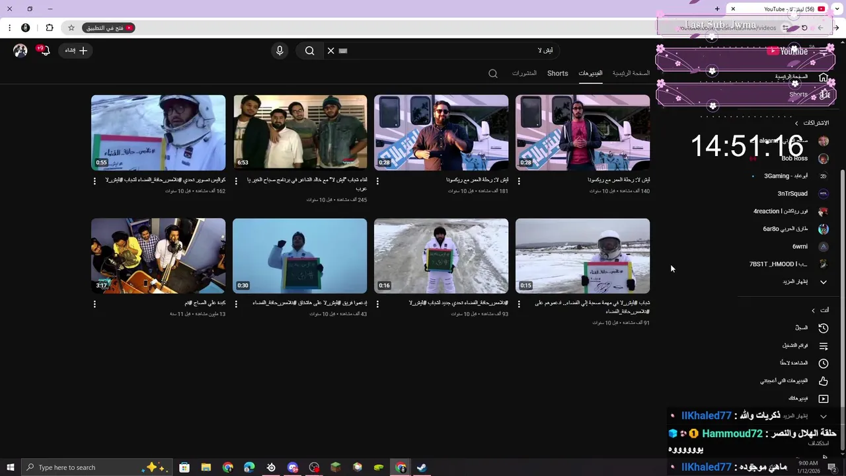Open the Windows Start menu
The height and width of the screenshot is (476, 846).
click(10, 467)
